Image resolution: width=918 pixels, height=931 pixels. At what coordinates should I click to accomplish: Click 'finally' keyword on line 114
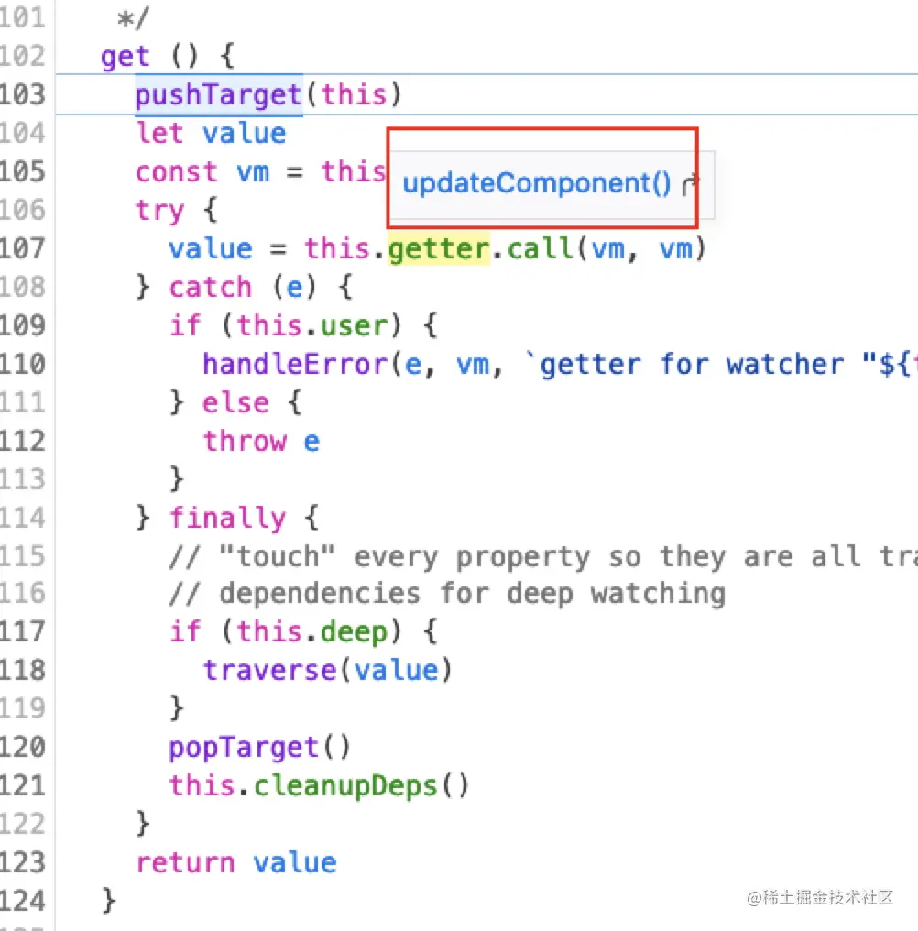(227, 518)
